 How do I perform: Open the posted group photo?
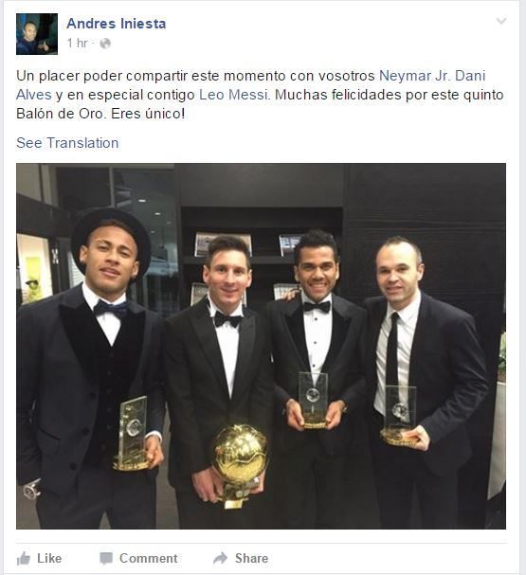(261, 346)
